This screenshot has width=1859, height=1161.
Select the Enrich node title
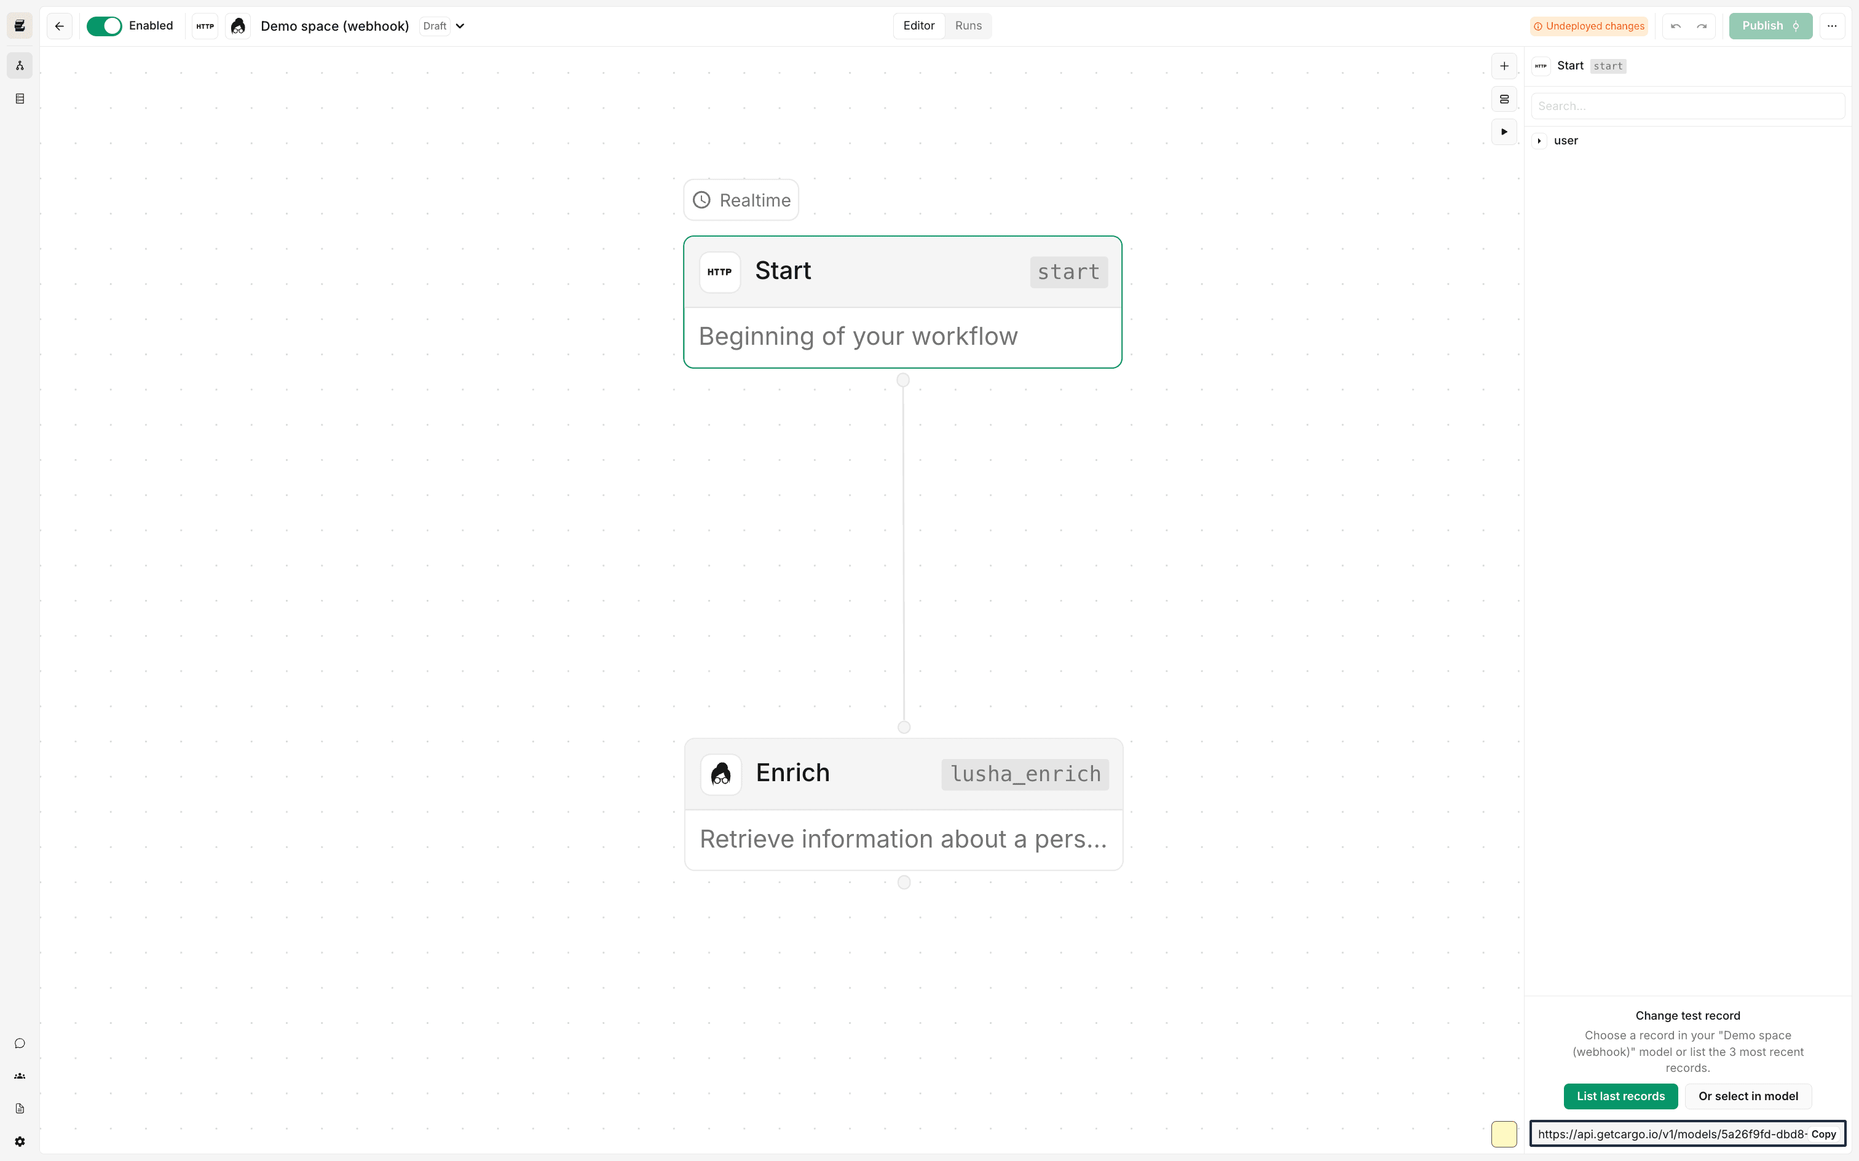pos(792,773)
